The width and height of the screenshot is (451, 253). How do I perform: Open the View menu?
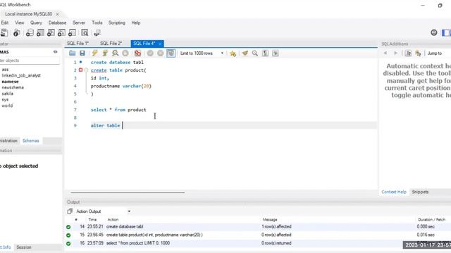click(19, 22)
